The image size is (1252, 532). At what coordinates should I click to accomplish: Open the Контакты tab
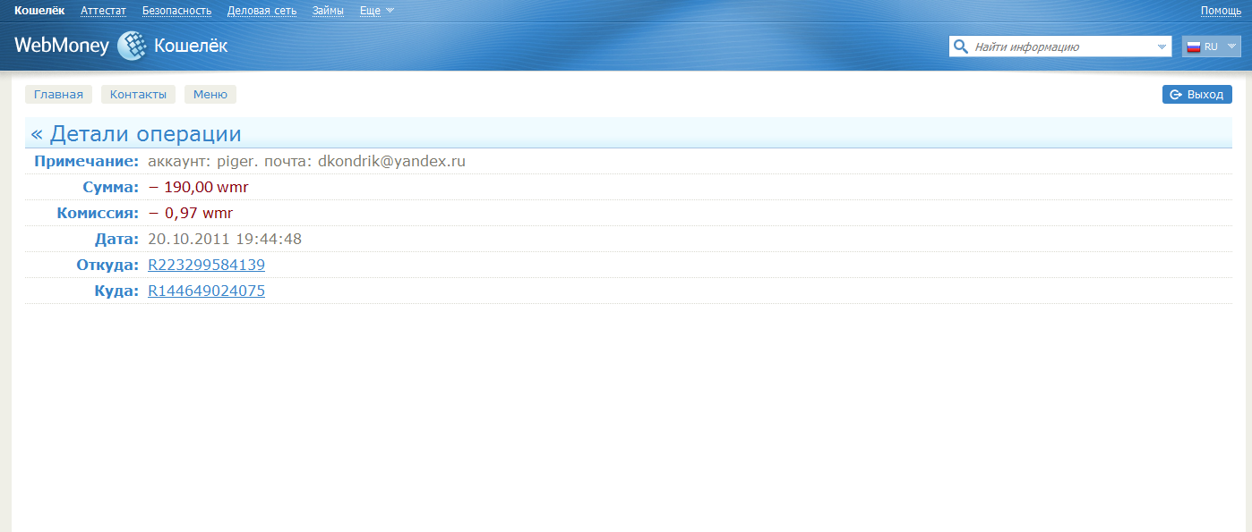[138, 95]
